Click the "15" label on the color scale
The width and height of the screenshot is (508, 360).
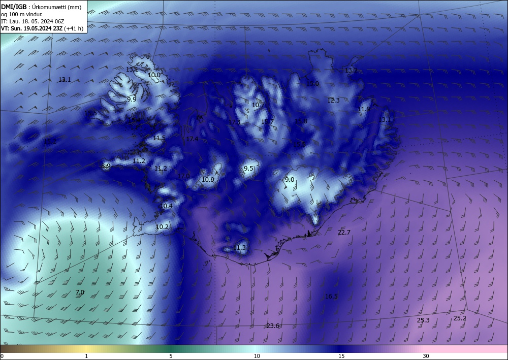point(341,356)
